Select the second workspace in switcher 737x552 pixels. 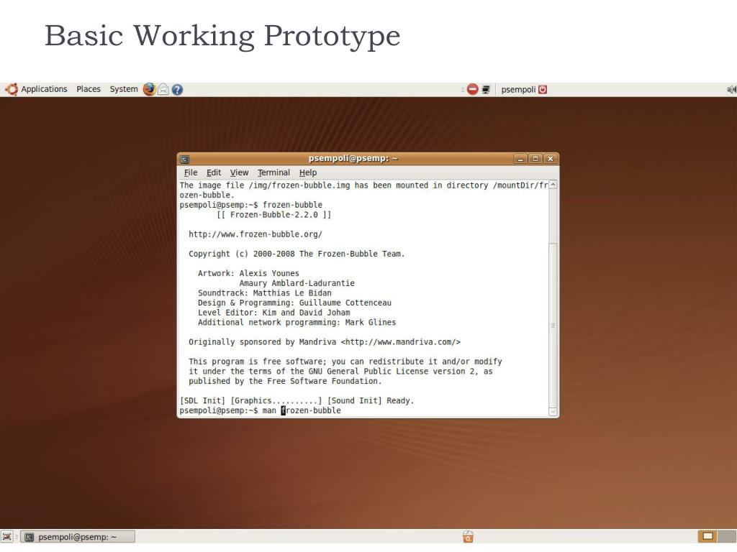pos(727,536)
